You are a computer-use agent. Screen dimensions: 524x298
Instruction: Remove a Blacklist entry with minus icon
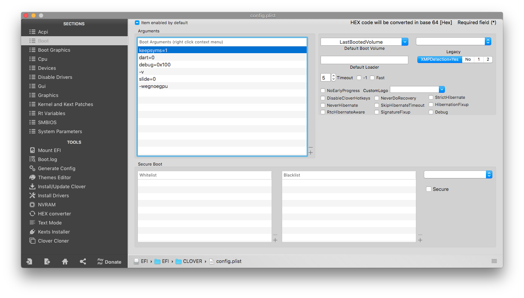[x=420, y=235]
